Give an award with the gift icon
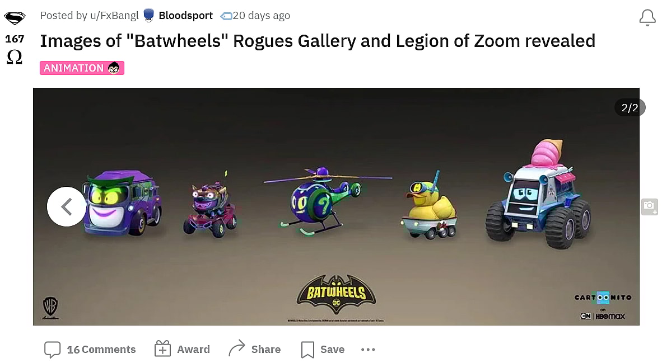 162,348
